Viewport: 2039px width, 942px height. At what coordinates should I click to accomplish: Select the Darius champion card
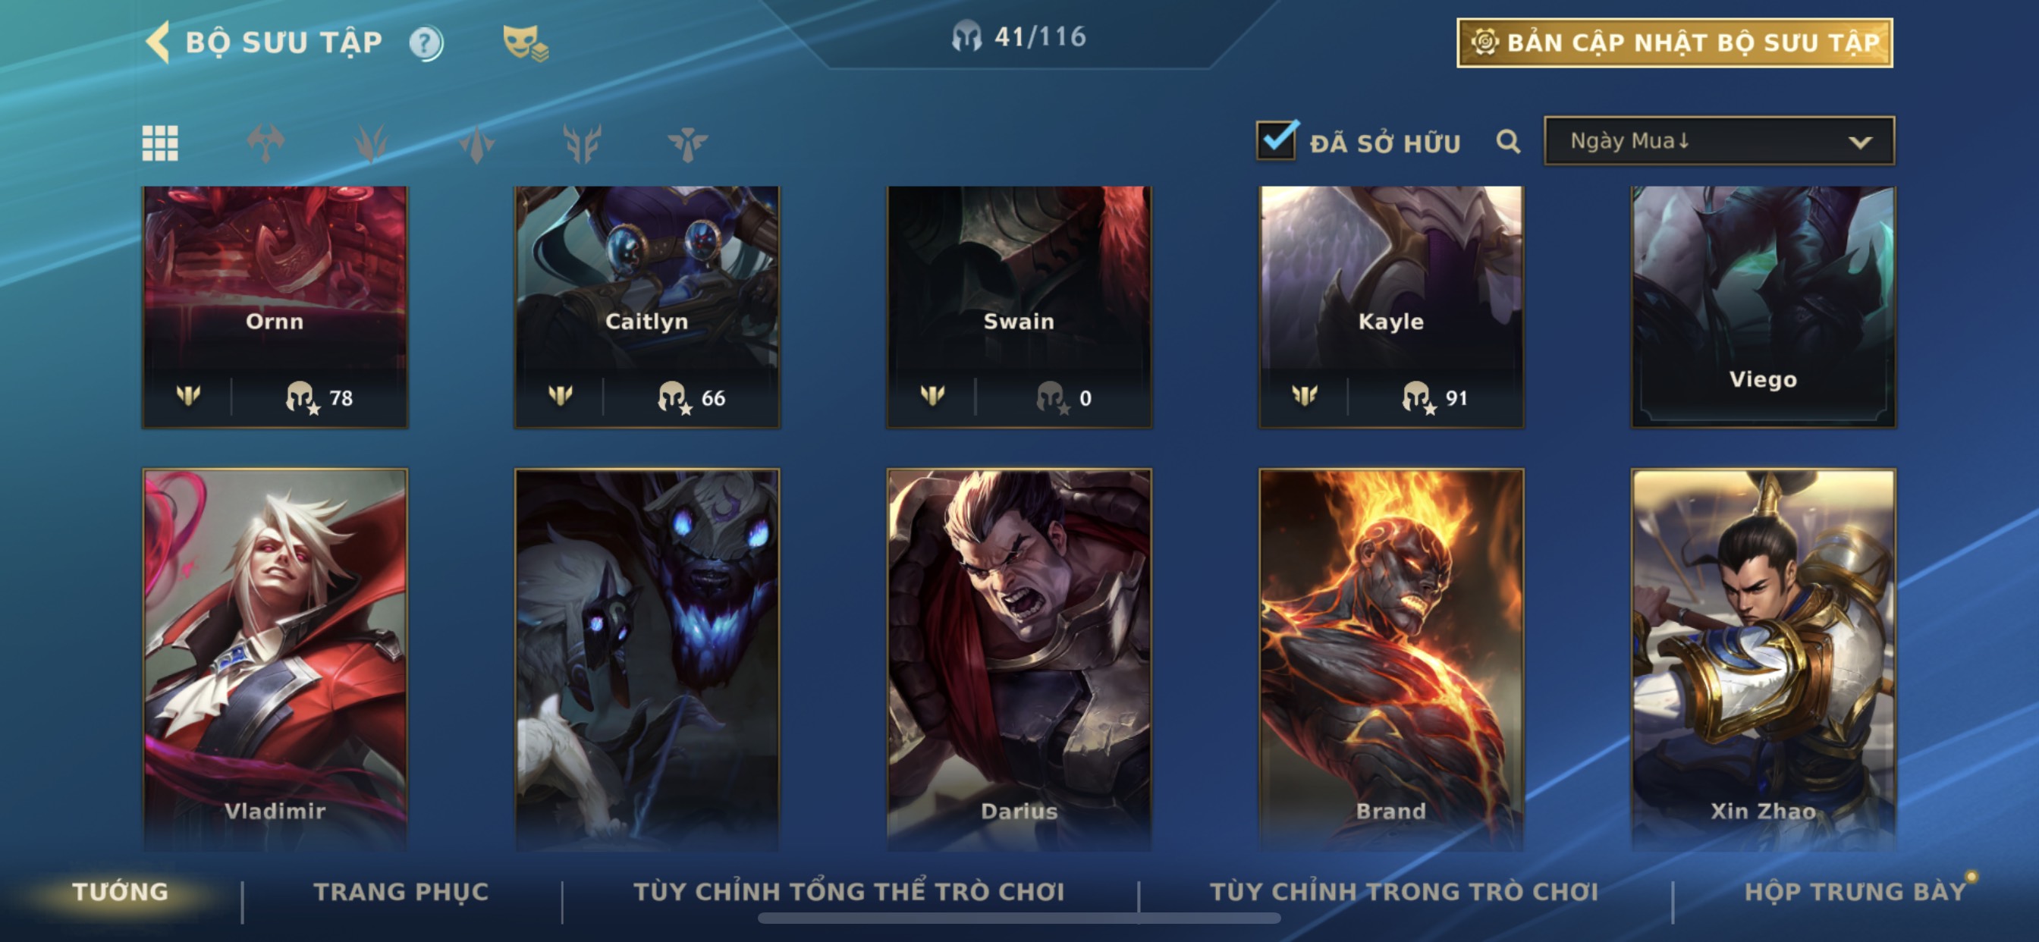point(1019,658)
